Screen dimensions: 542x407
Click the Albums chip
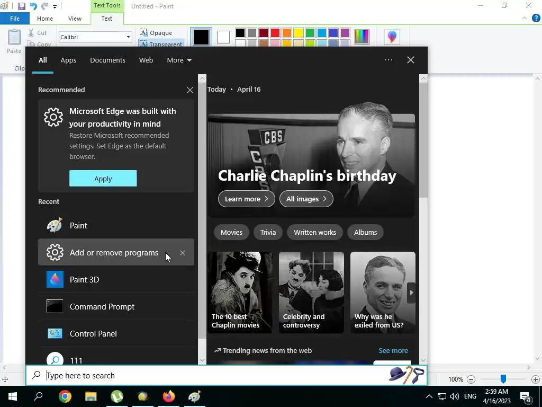pyautogui.click(x=365, y=232)
